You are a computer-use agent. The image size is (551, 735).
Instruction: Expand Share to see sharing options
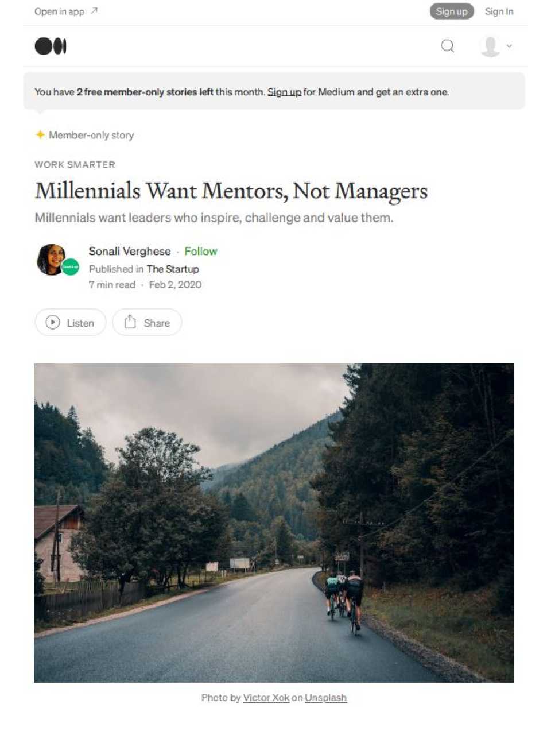point(147,322)
